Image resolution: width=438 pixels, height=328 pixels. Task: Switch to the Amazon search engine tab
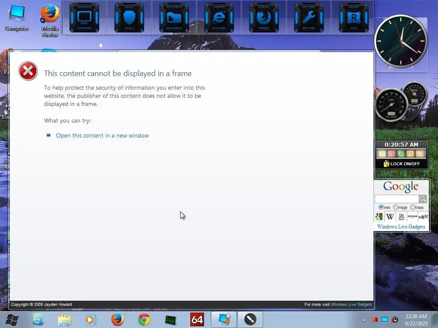[413, 217]
